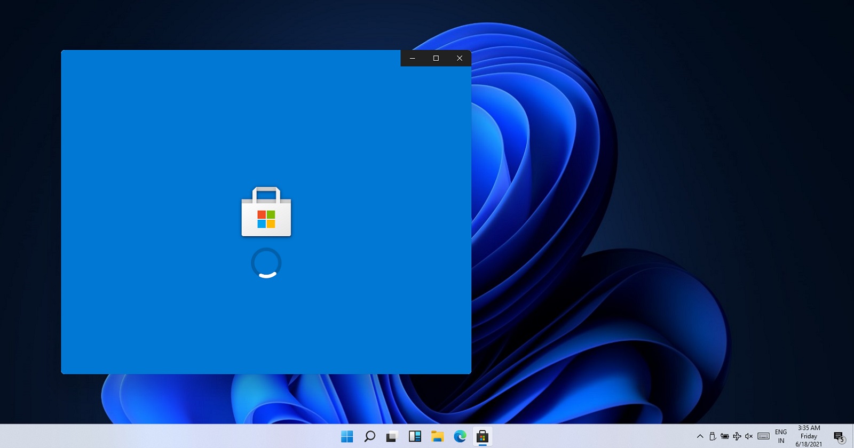Open the battery status icon

click(725, 436)
